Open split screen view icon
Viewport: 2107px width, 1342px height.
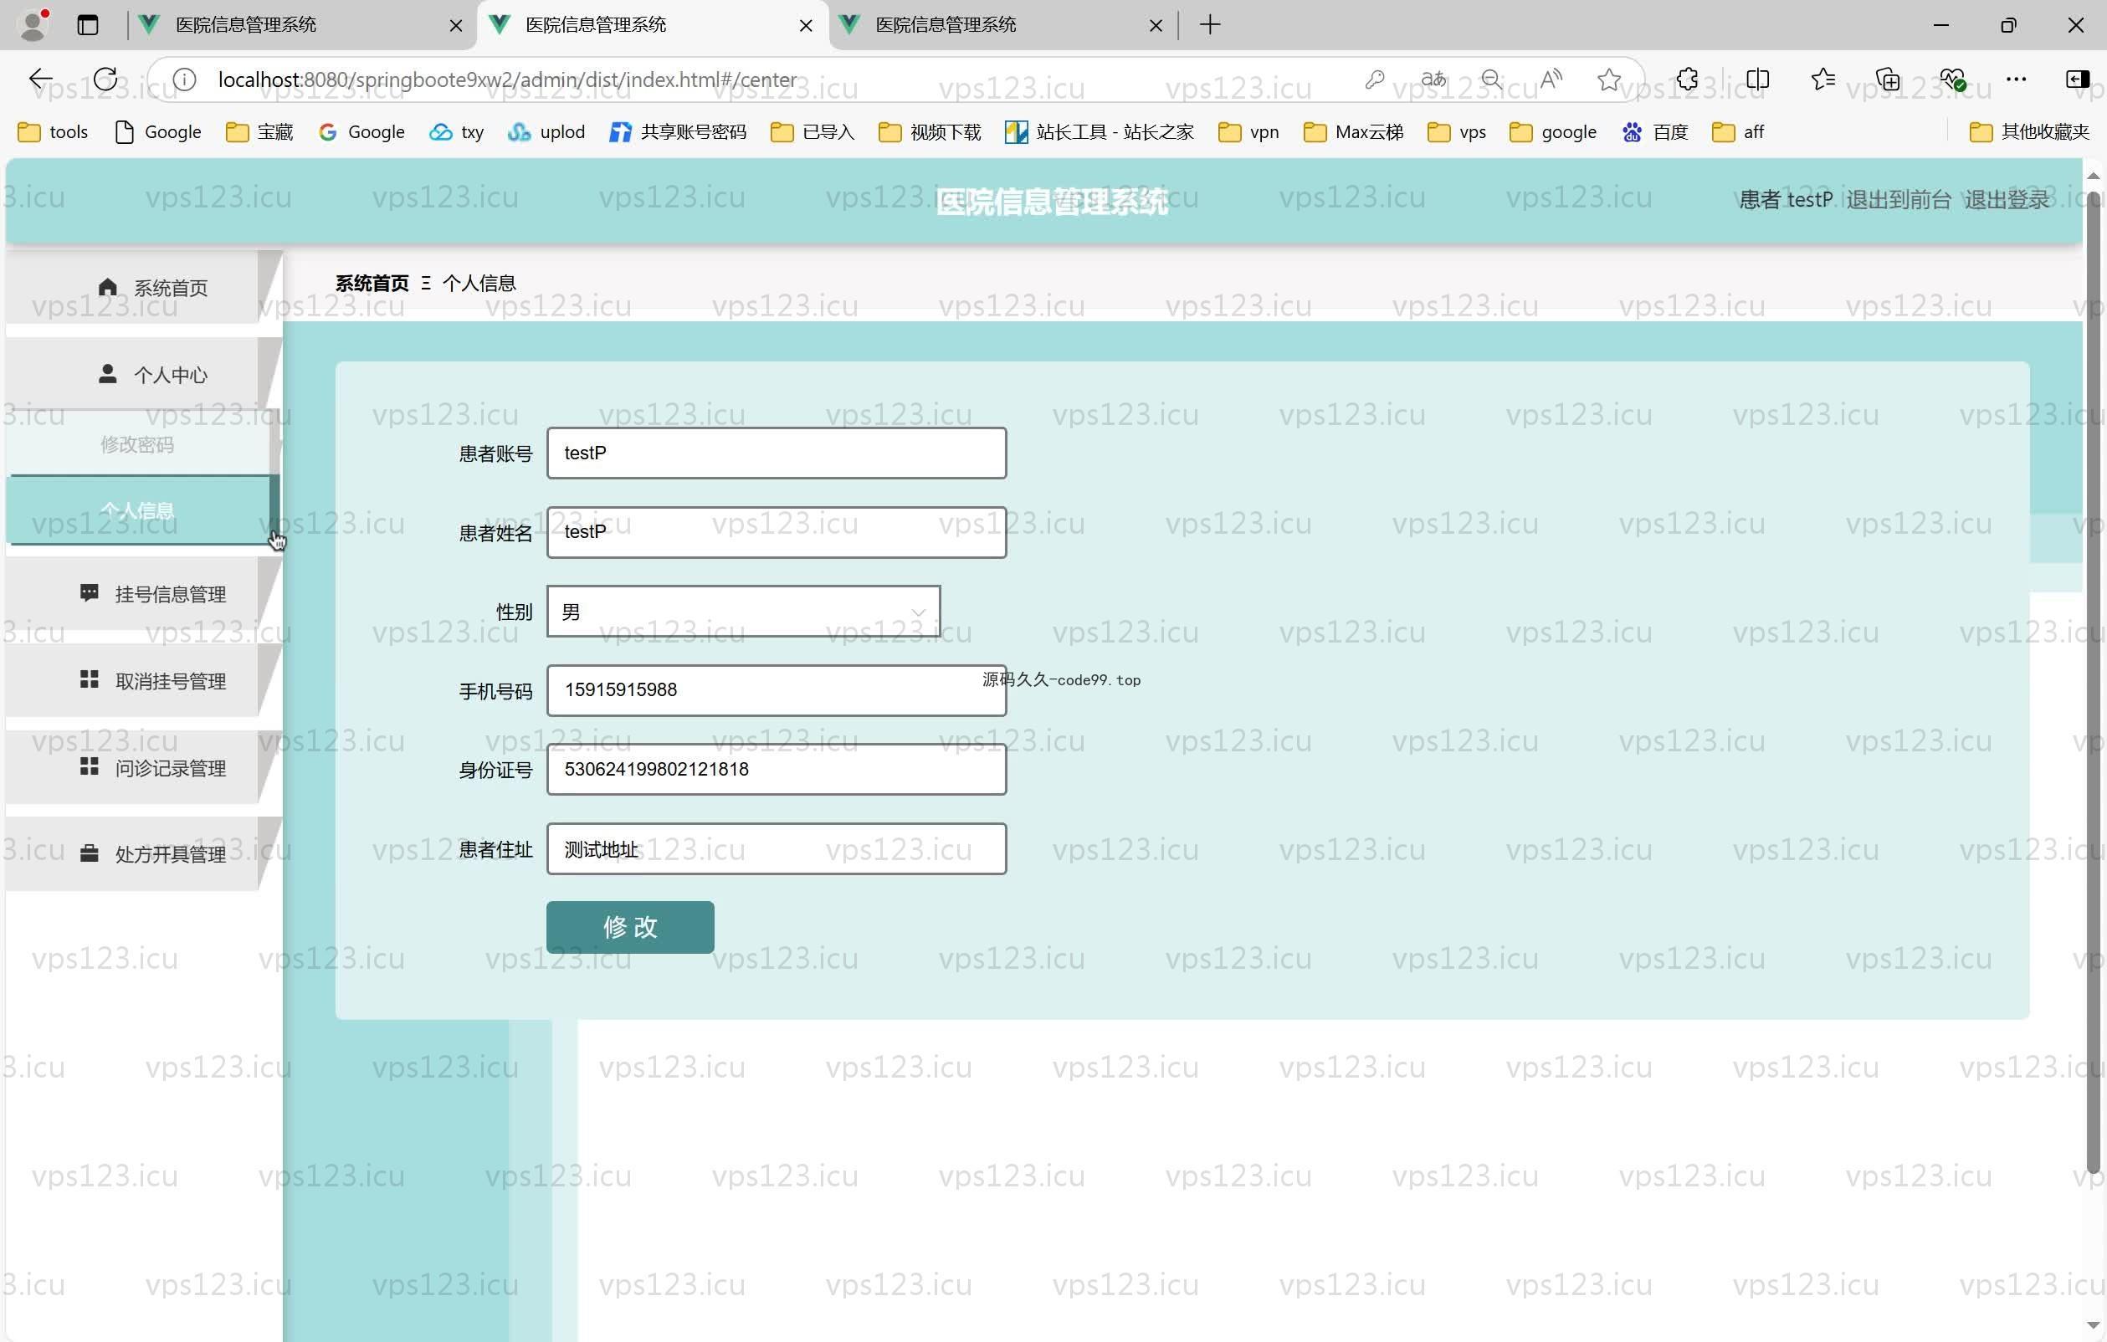[1757, 79]
